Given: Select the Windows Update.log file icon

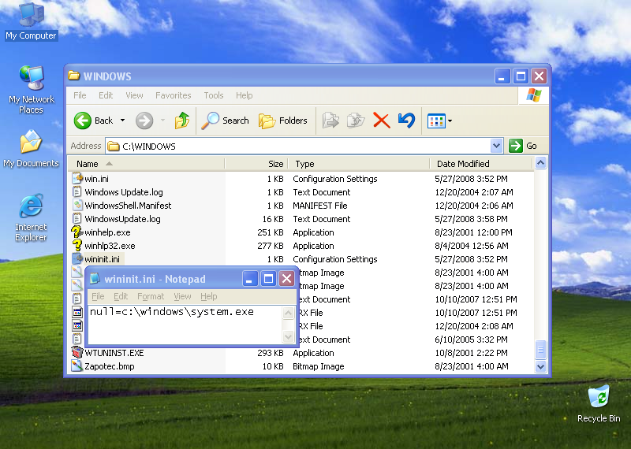Looking at the screenshot, I should point(77,192).
